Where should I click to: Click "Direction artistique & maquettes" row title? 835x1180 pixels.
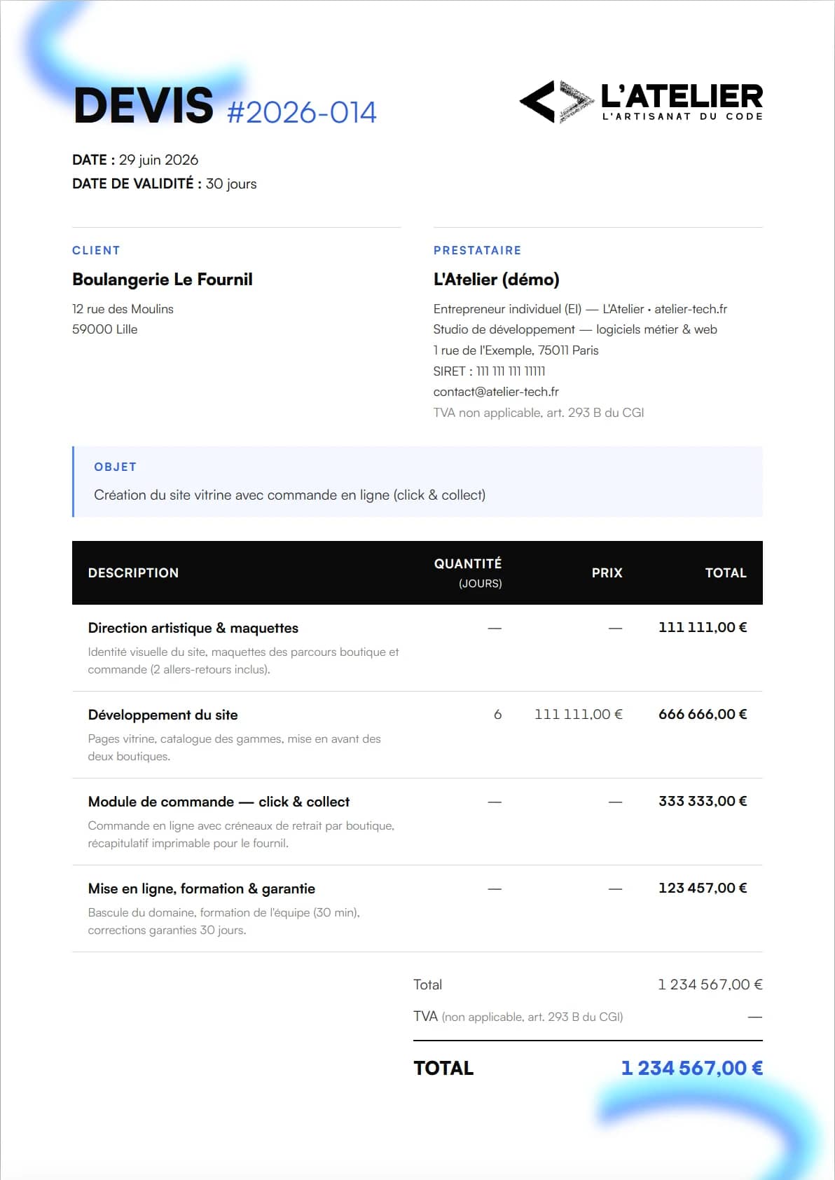(193, 628)
